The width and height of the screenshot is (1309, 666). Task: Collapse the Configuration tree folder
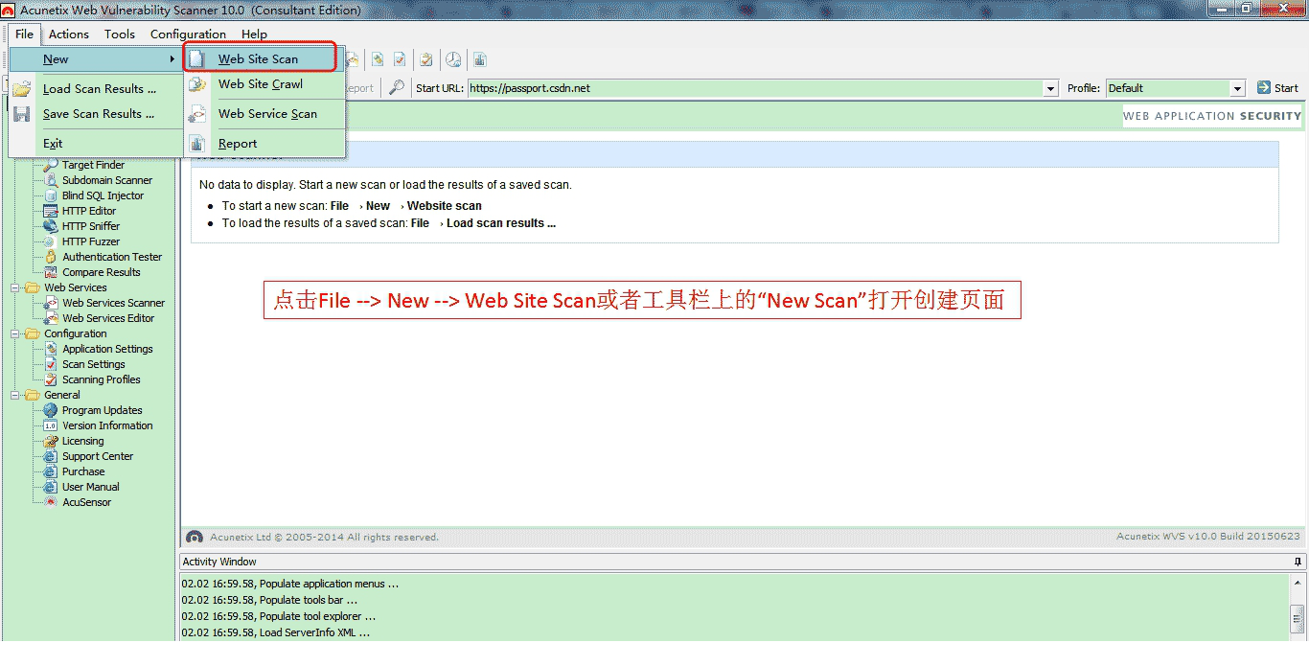tap(15, 333)
